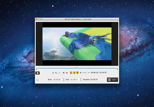Close the Video Cutter window
Viewport: 154px width, 107px height.
tap(37, 19)
